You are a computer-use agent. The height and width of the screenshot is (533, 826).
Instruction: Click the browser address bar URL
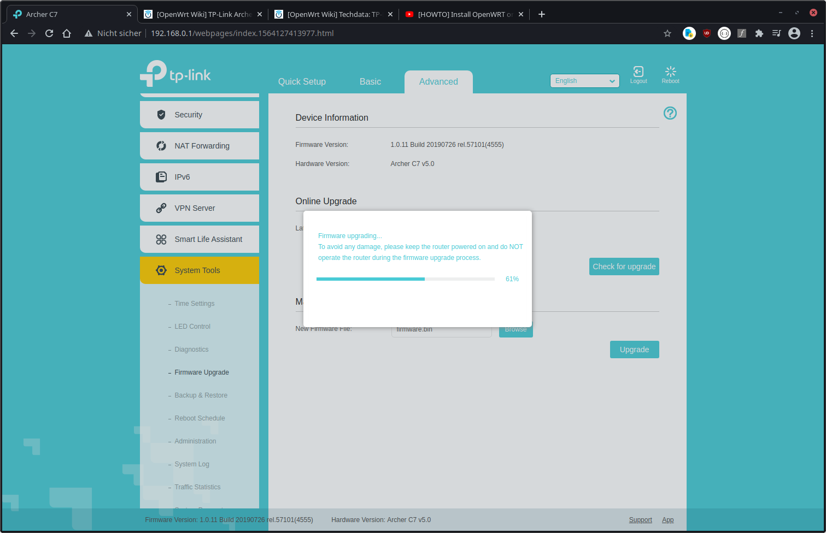click(x=242, y=33)
